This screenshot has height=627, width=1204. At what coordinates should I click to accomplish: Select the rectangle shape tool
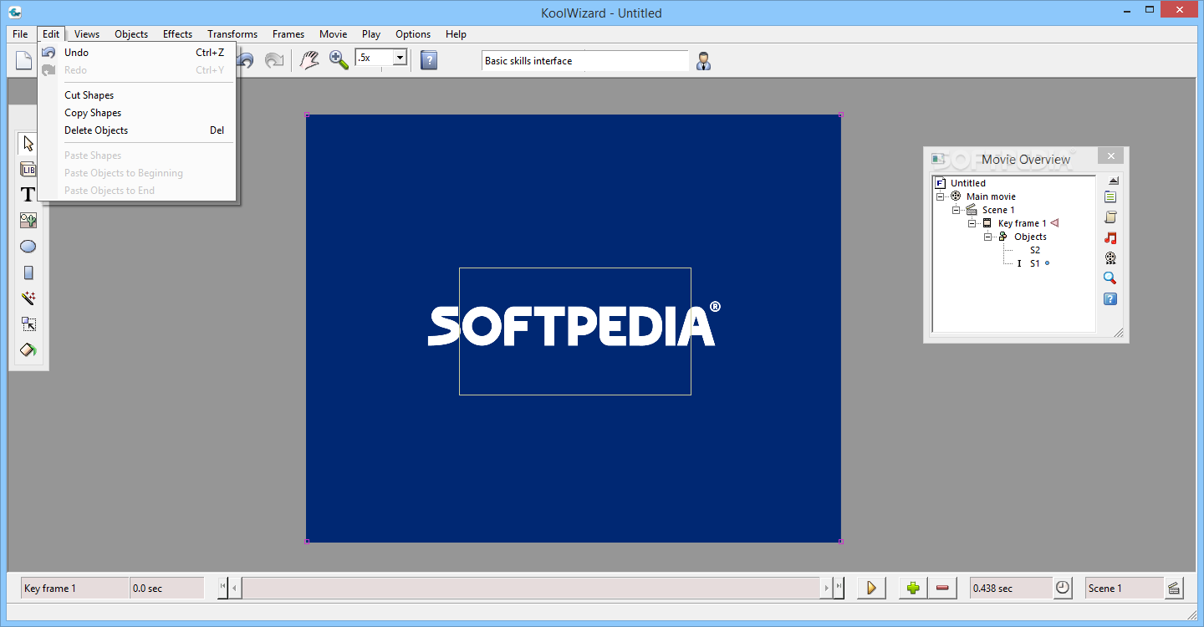coord(28,273)
